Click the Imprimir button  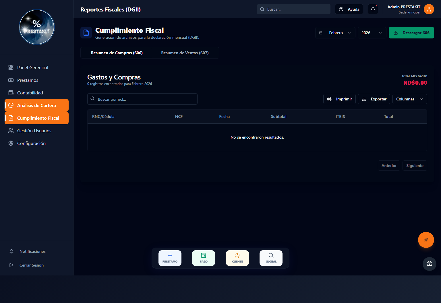coord(340,99)
